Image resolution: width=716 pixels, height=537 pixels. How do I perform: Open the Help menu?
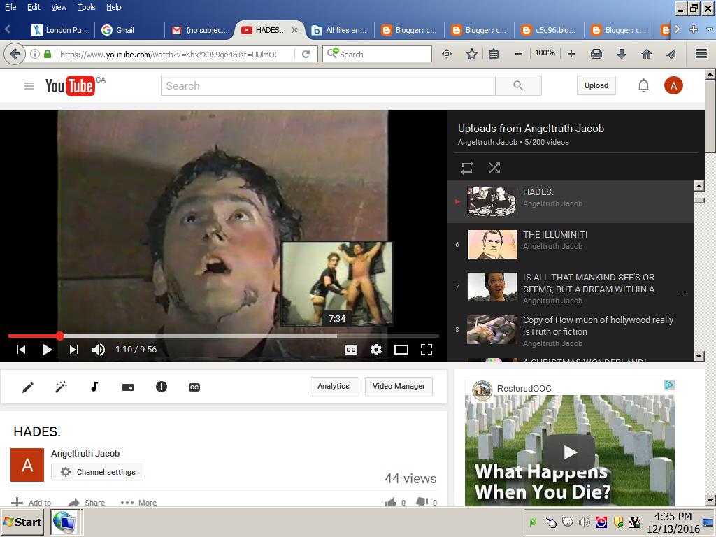click(114, 7)
